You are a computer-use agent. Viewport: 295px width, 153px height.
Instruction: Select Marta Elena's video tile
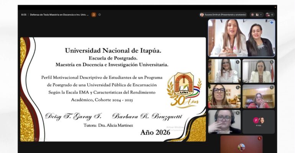(x=224, y=96)
